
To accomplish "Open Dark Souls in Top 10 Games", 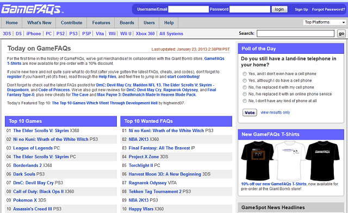I will (24, 174).
